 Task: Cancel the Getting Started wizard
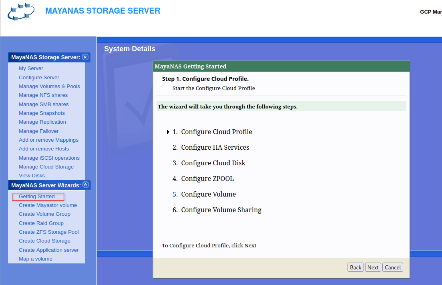point(392,267)
